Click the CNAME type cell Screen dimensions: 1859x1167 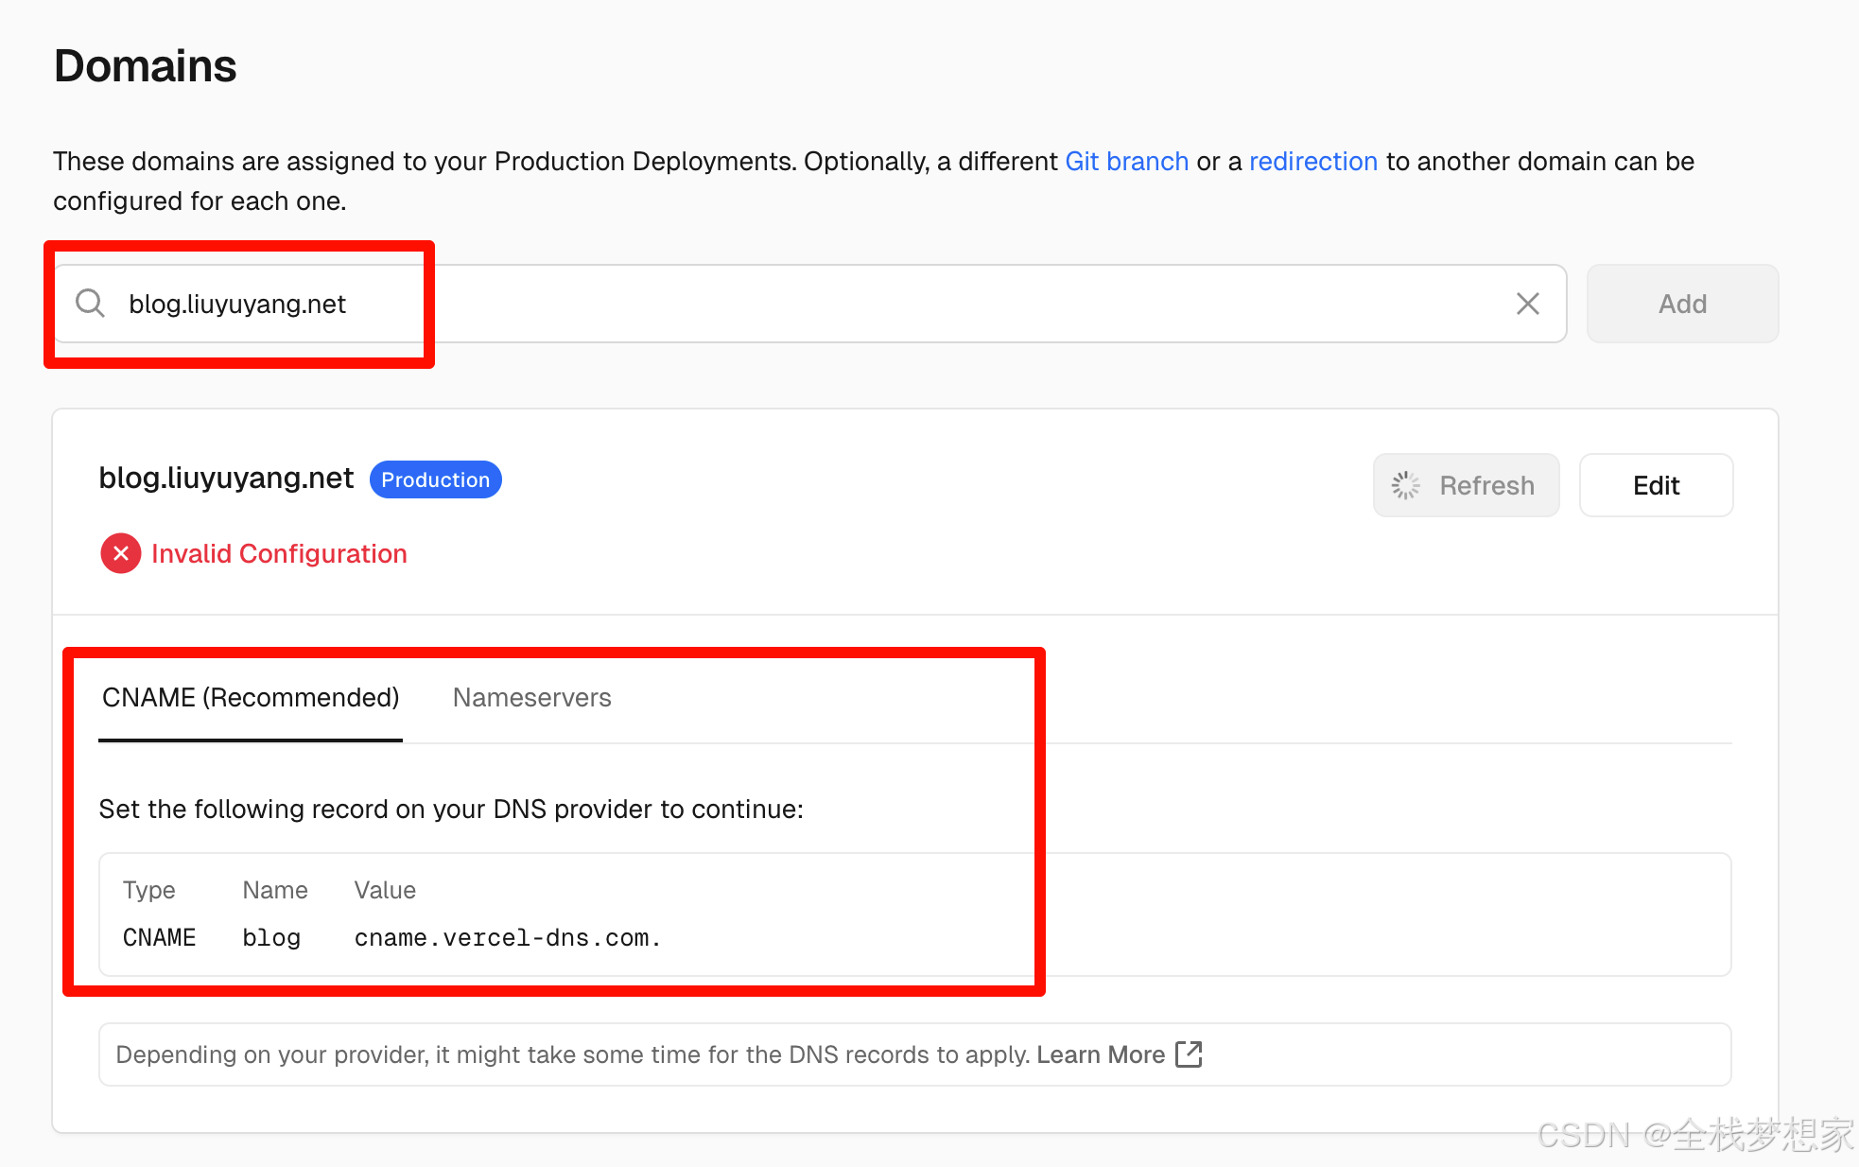click(x=159, y=937)
